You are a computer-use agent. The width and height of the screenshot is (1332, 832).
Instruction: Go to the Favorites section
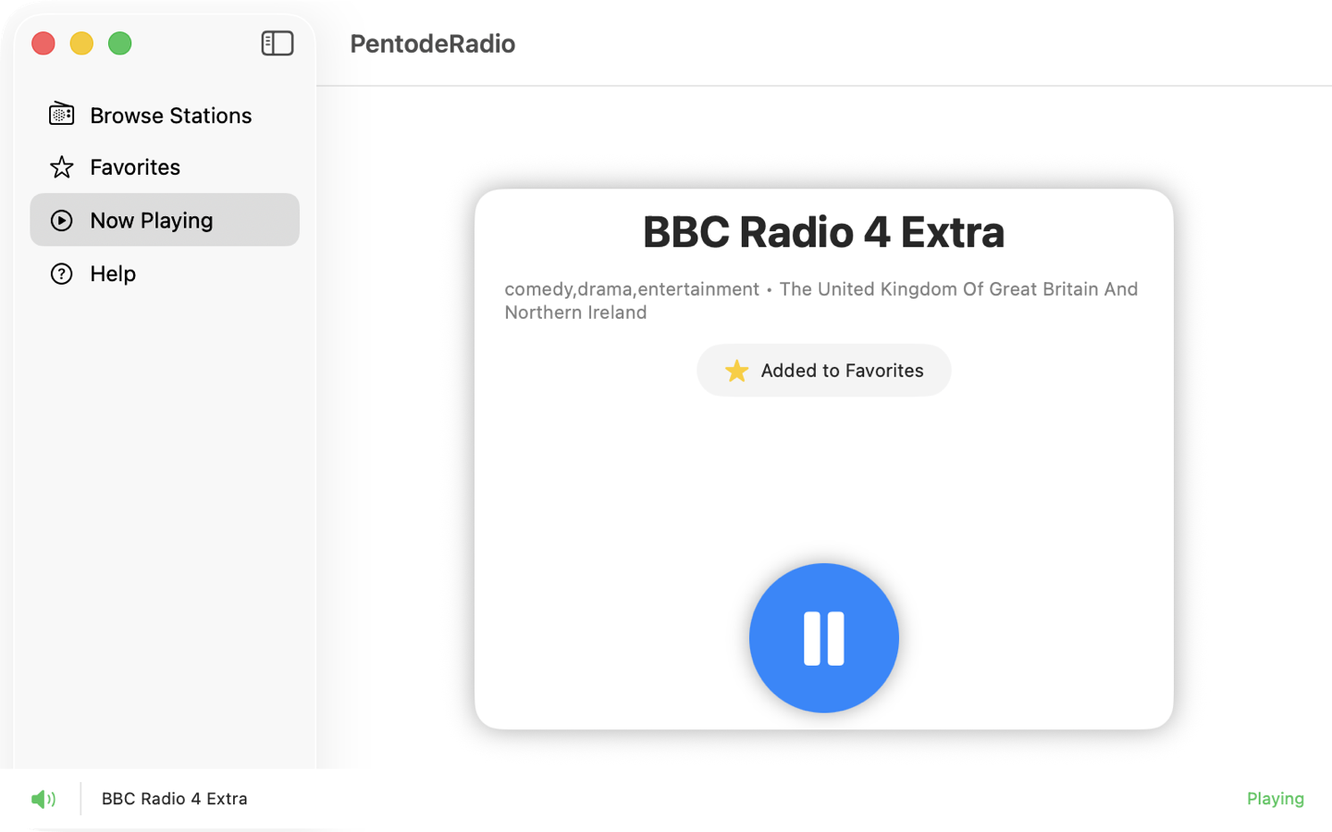(165, 167)
